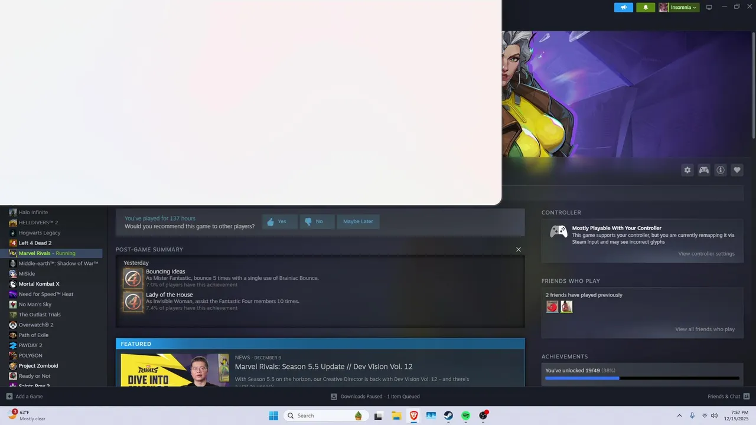Open OBS Studio from the taskbar
Image resolution: width=756 pixels, height=425 pixels.
pyautogui.click(x=483, y=416)
